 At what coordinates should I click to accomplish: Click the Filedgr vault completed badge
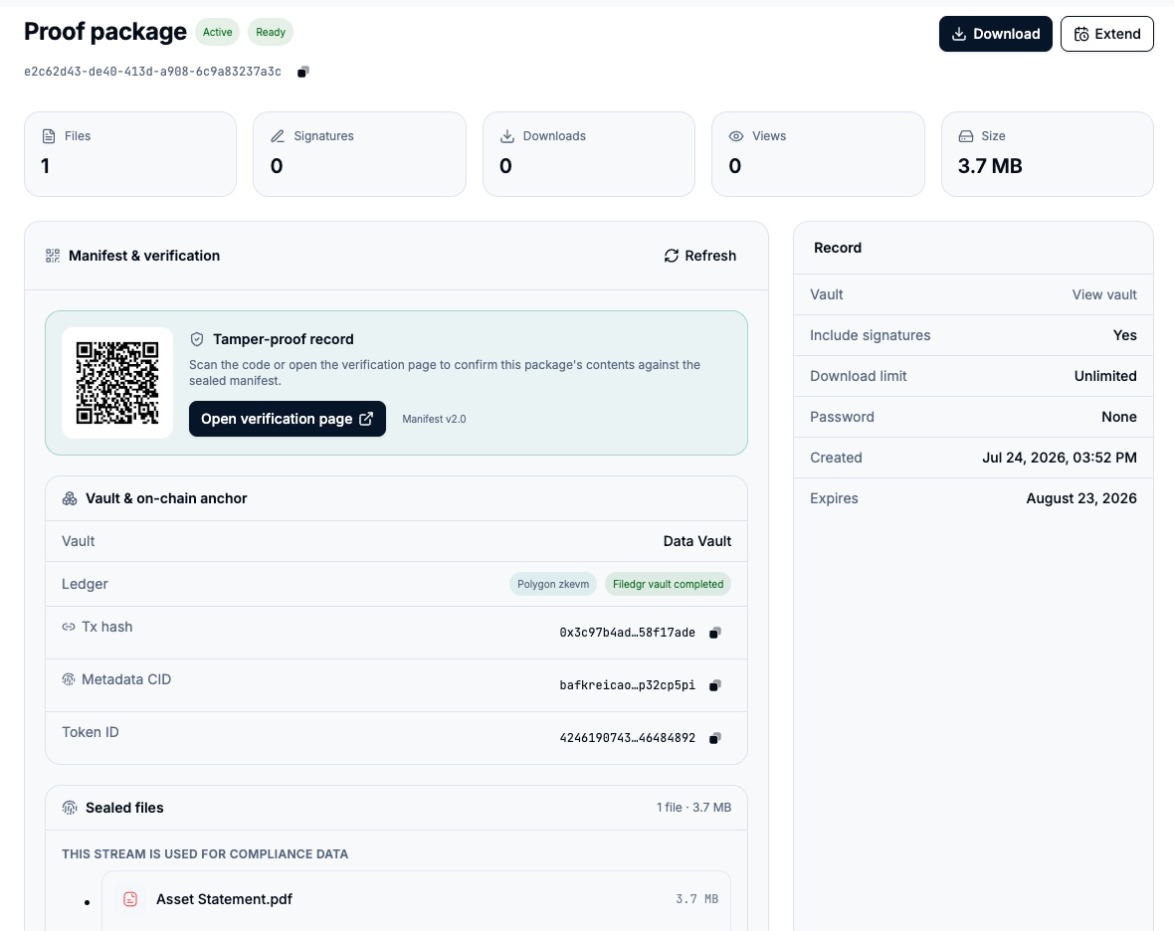point(668,585)
